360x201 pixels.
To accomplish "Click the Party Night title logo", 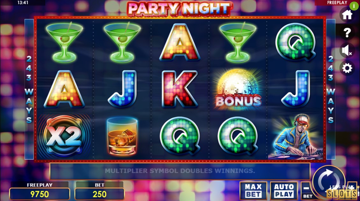I will pos(179,9).
